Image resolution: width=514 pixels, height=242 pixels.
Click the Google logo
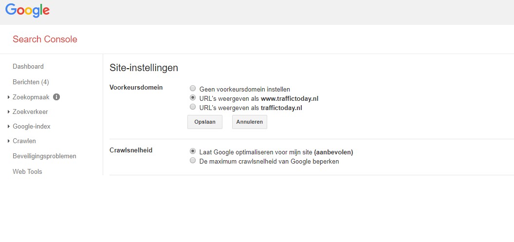pyautogui.click(x=27, y=10)
